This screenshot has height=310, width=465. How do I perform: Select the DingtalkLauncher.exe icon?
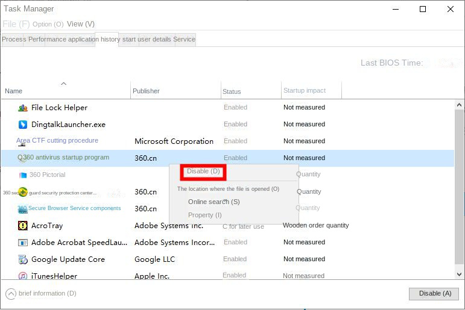(x=23, y=125)
